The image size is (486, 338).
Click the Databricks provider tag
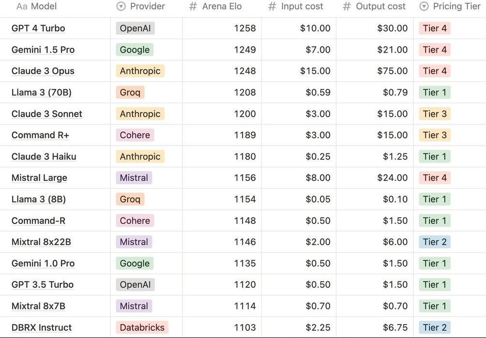coord(142,327)
